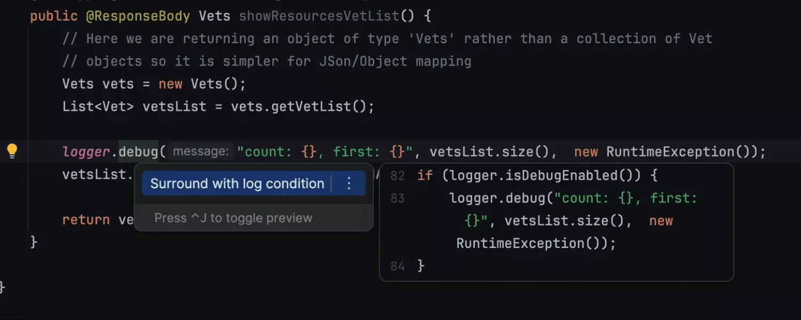801x320 pixels.
Task: Click the highlighted debug method call
Action: [x=138, y=152]
